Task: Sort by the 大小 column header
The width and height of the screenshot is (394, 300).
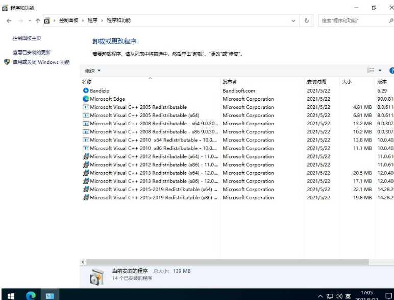Action: pyautogui.click(x=357, y=82)
